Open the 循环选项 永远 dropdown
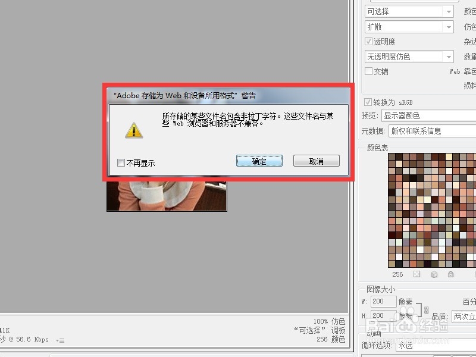Image resolution: width=476 pixels, height=357 pixels. (x=436, y=345)
